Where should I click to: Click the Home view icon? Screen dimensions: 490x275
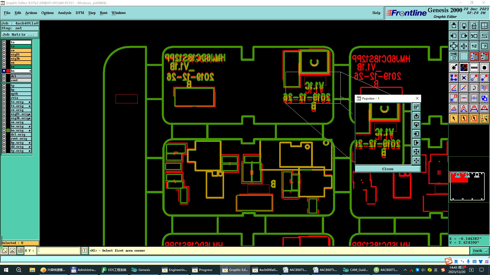coord(474,26)
